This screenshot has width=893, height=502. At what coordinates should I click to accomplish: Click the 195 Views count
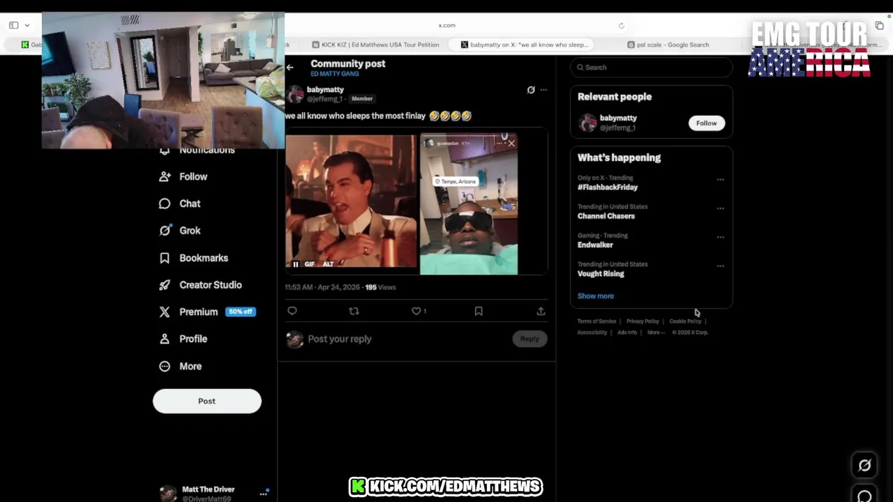pyautogui.click(x=380, y=287)
